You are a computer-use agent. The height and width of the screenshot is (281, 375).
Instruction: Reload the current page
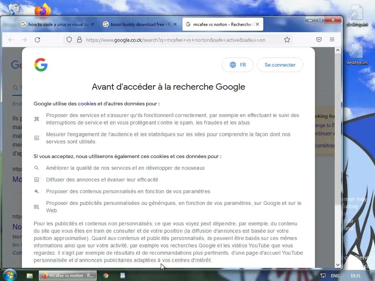click(37, 40)
